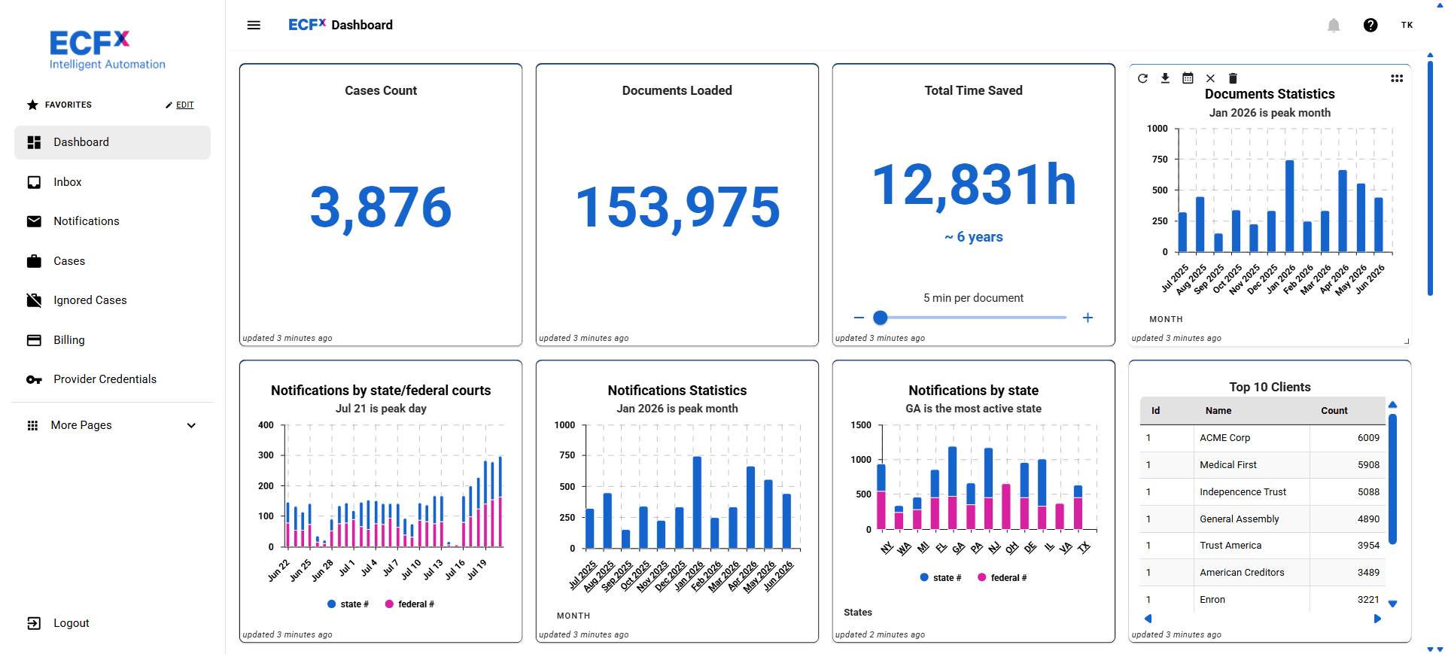Screen dimensions: 1445x654
Task: Click the 12,831h time saved value
Action: [974, 185]
